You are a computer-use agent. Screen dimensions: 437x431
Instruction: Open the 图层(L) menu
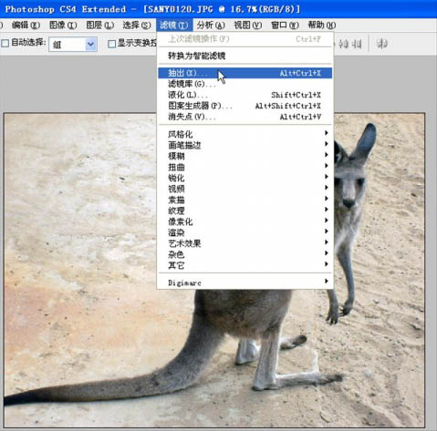99,26
